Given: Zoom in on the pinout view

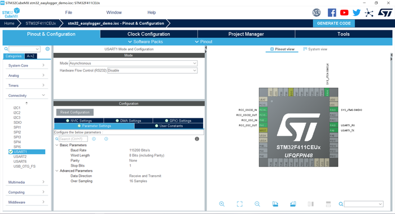Looking at the screenshot, I should (x=222, y=204).
